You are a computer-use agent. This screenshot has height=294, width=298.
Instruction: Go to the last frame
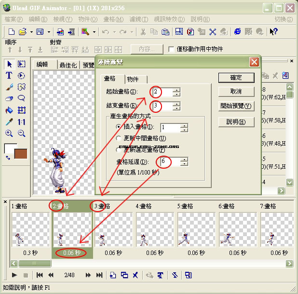click(99, 275)
